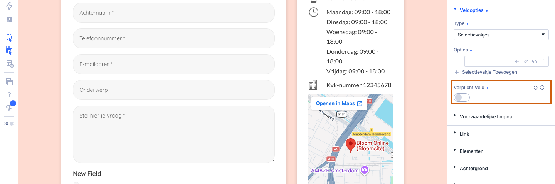
Task: Click the New Field label in the form
Action: [87, 174]
